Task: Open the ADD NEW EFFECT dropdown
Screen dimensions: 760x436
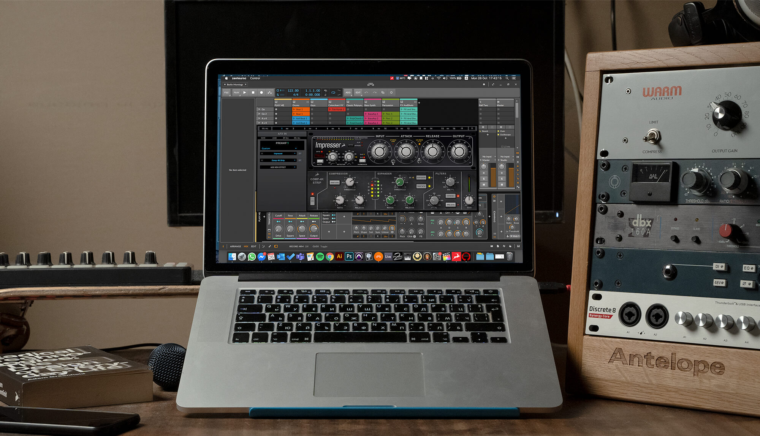Action: click(x=279, y=167)
